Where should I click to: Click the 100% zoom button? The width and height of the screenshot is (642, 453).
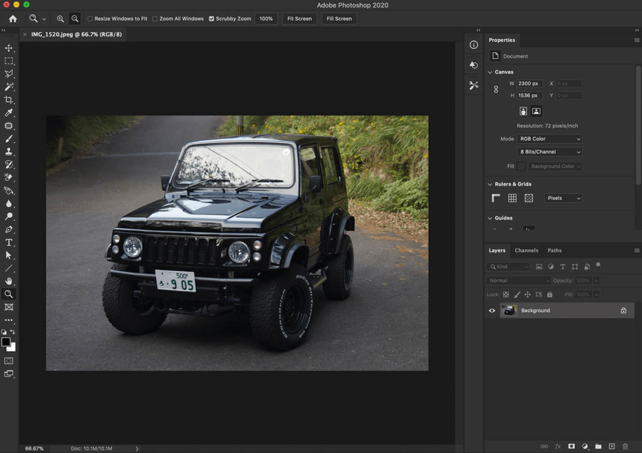point(266,19)
